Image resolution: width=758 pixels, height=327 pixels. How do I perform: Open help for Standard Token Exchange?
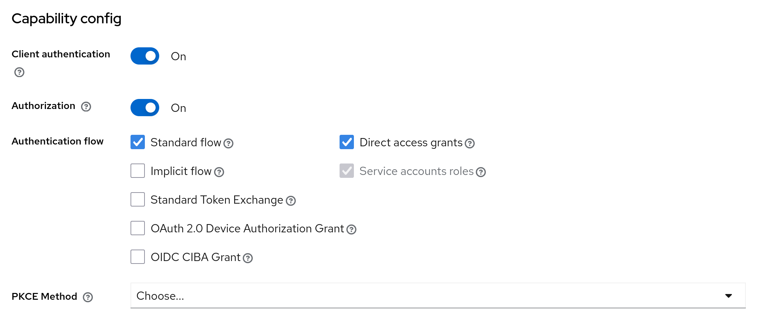[290, 201]
